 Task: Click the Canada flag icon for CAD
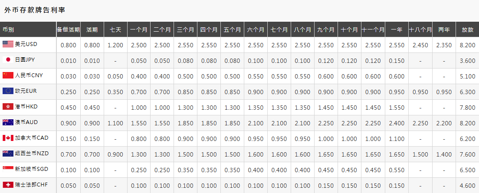click(x=8, y=138)
